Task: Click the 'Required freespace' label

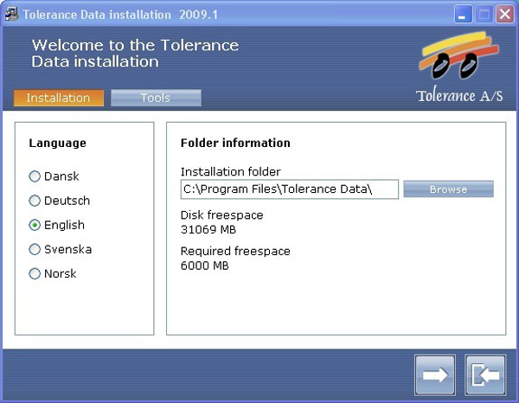Action: (x=235, y=251)
